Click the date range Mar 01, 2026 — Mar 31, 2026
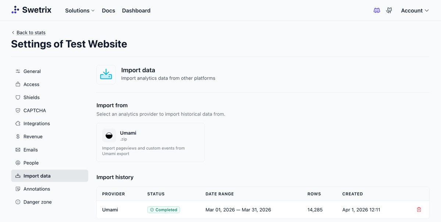 pos(238,210)
